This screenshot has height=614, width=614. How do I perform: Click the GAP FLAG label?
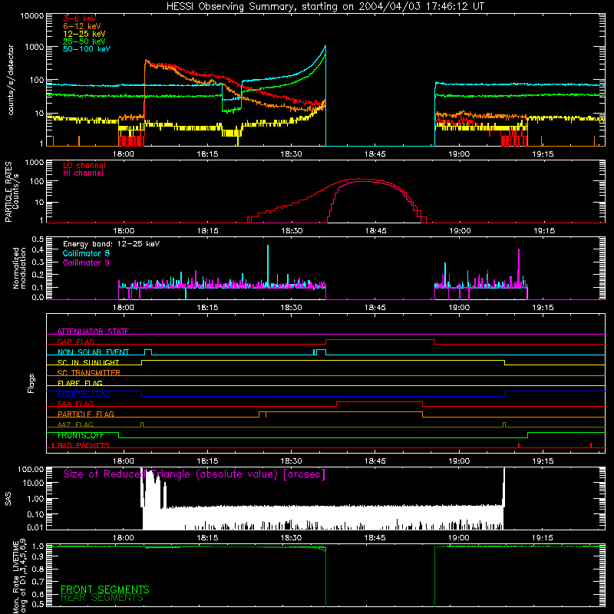click(x=75, y=342)
